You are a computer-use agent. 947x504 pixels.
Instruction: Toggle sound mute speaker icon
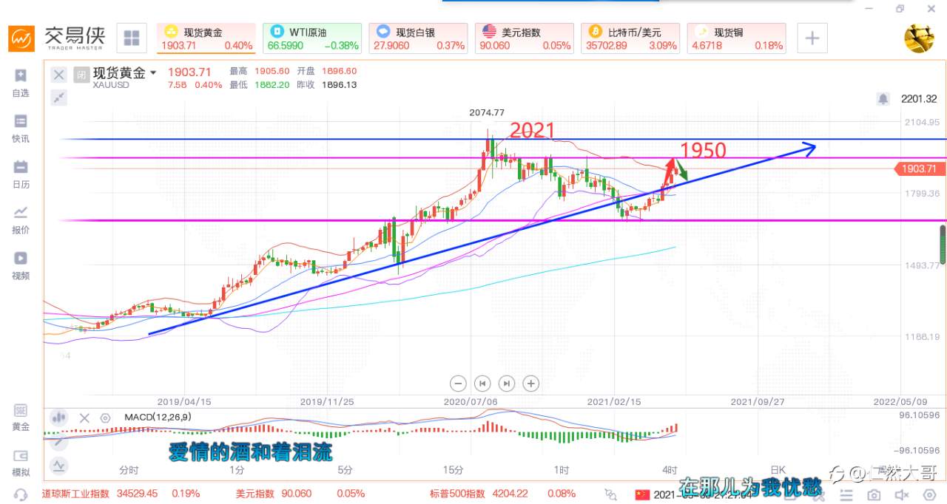pyautogui.click(x=902, y=494)
